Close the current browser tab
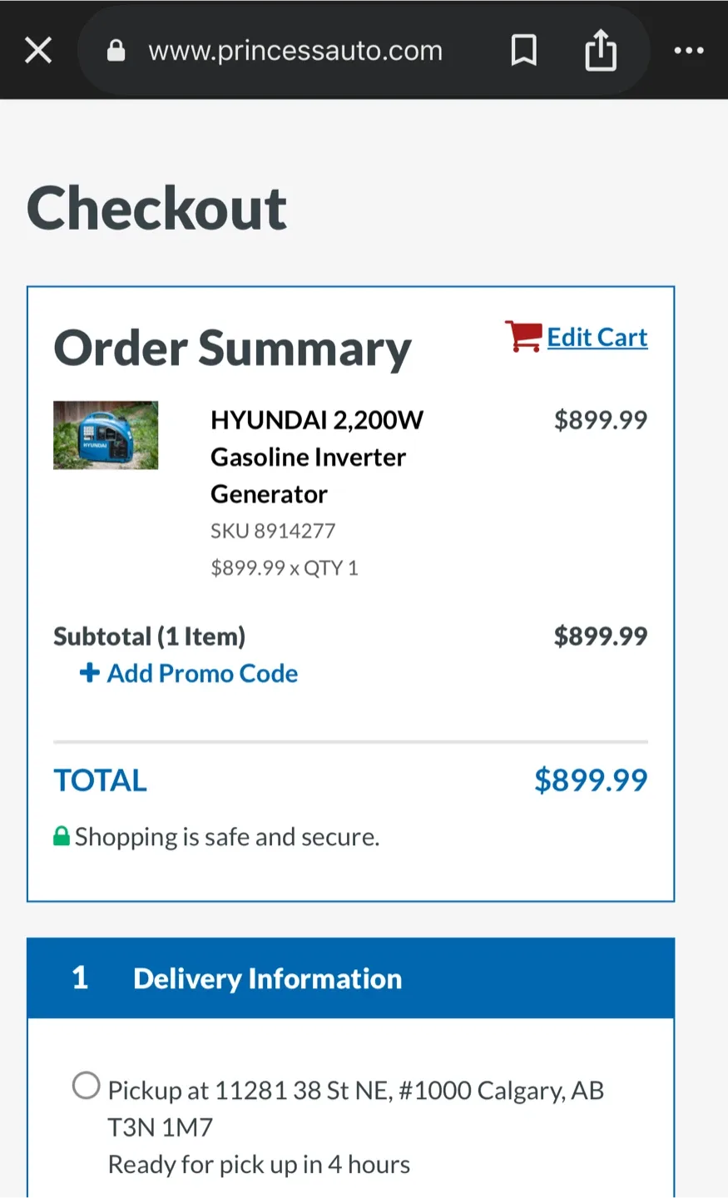The height and width of the screenshot is (1198, 728). coord(38,50)
